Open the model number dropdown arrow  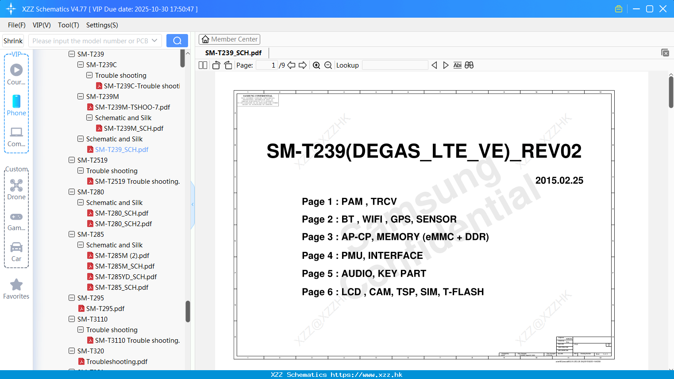(x=154, y=41)
